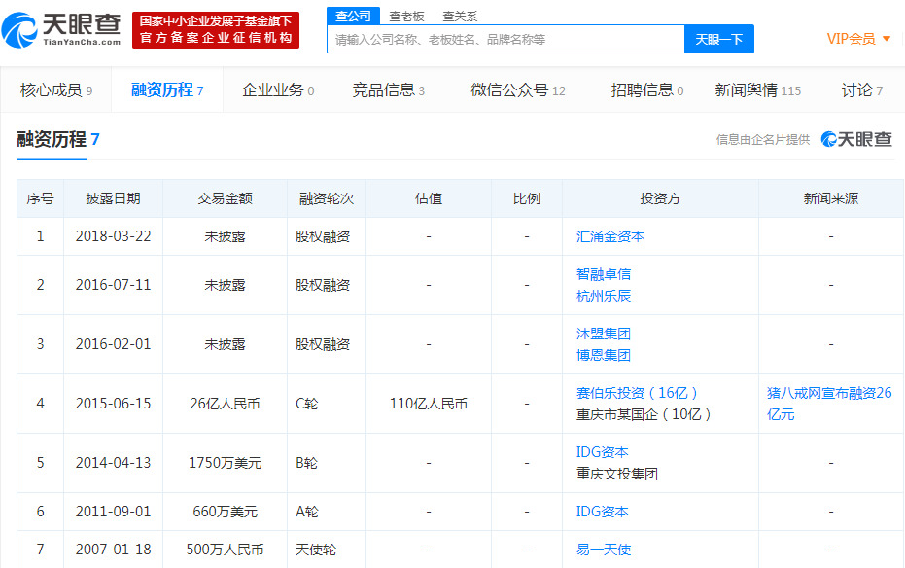Select the date 2011-09-01
905x568 pixels.
pos(113,512)
